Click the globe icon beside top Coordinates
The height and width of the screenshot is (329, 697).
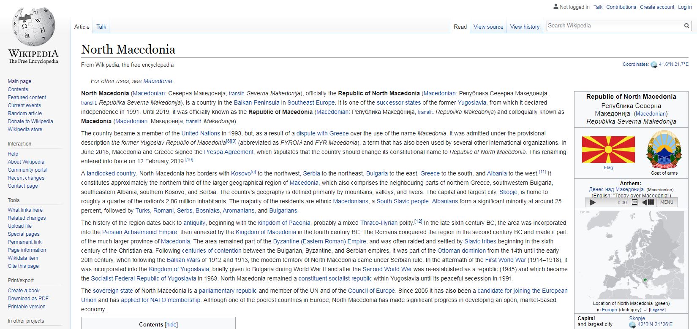[x=654, y=65]
